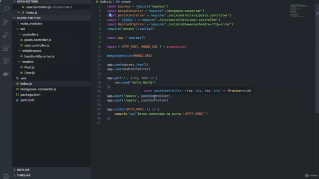
Task: Click 'HandleHttpError' inside app.use on line 15
Action: coord(135,69)
